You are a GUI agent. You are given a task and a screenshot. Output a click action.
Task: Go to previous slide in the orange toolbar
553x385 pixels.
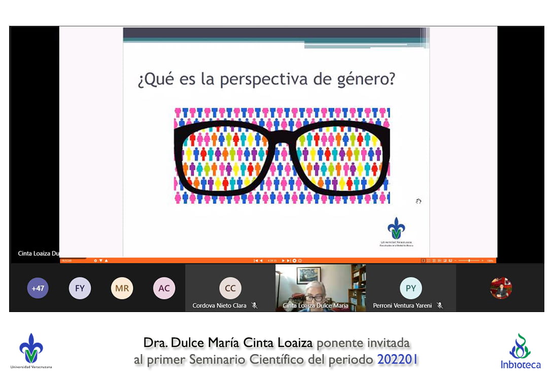click(261, 260)
